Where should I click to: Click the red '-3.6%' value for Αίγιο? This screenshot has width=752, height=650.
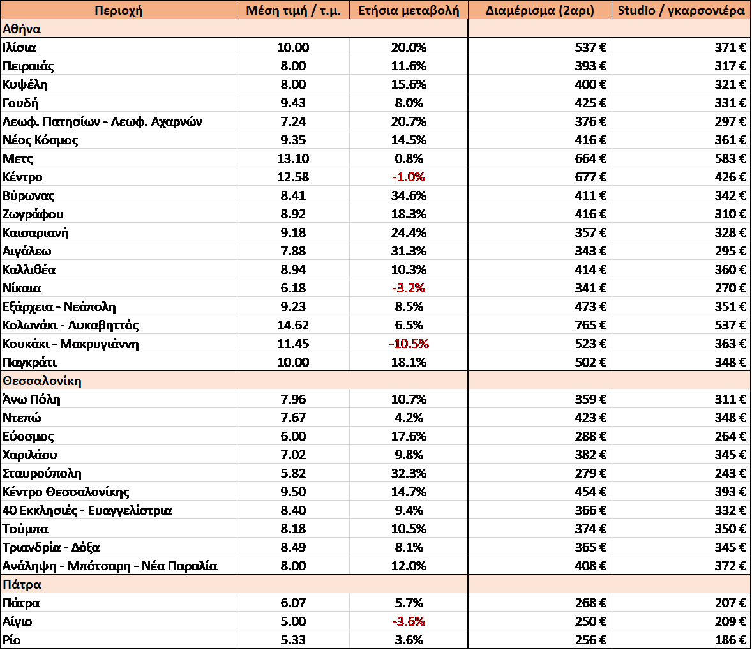[x=409, y=622]
